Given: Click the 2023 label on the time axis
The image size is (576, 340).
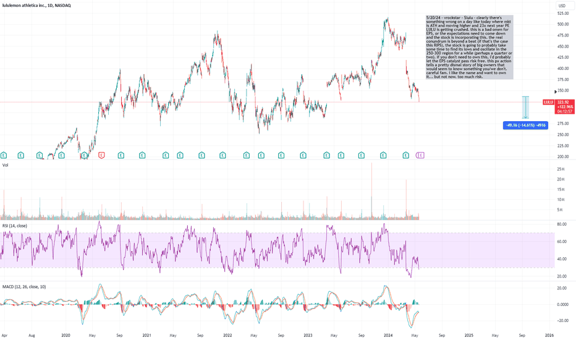Looking at the screenshot, I should pyautogui.click(x=308, y=335).
